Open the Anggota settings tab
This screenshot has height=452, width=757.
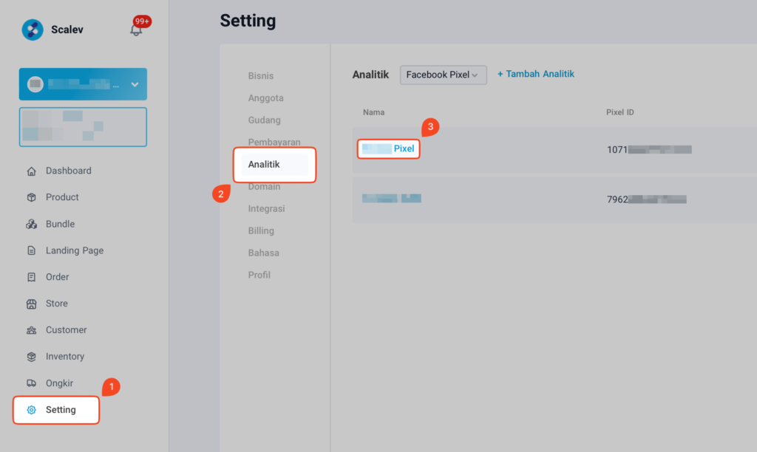tap(265, 98)
